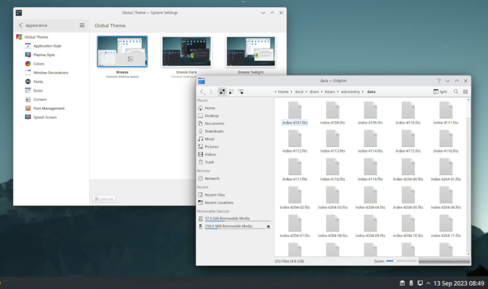
Task: Open the Dolphin search tool
Action: (x=456, y=91)
